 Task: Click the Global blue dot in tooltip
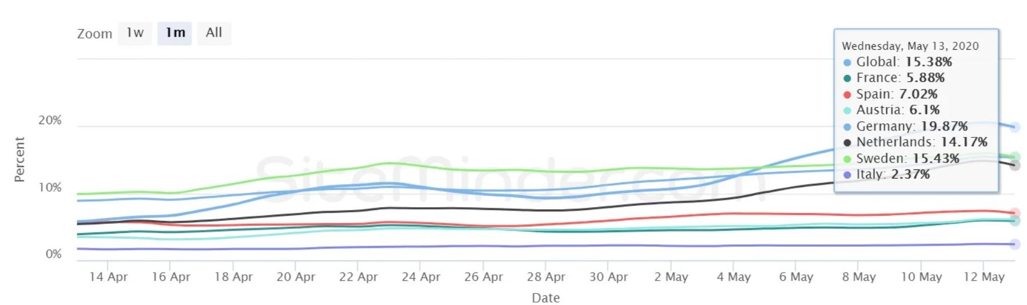[847, 62]
